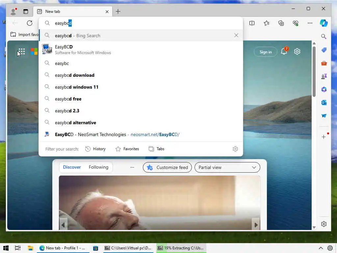337x253 pixels.
Task: Go to previous news slide arrow
Action: pyautogui.click(x=63, y=225)
